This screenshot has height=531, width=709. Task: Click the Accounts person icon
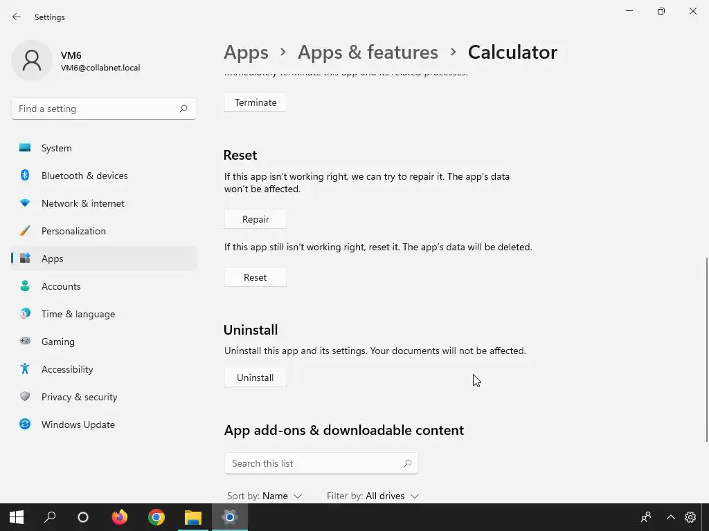(x=25, y=286)
